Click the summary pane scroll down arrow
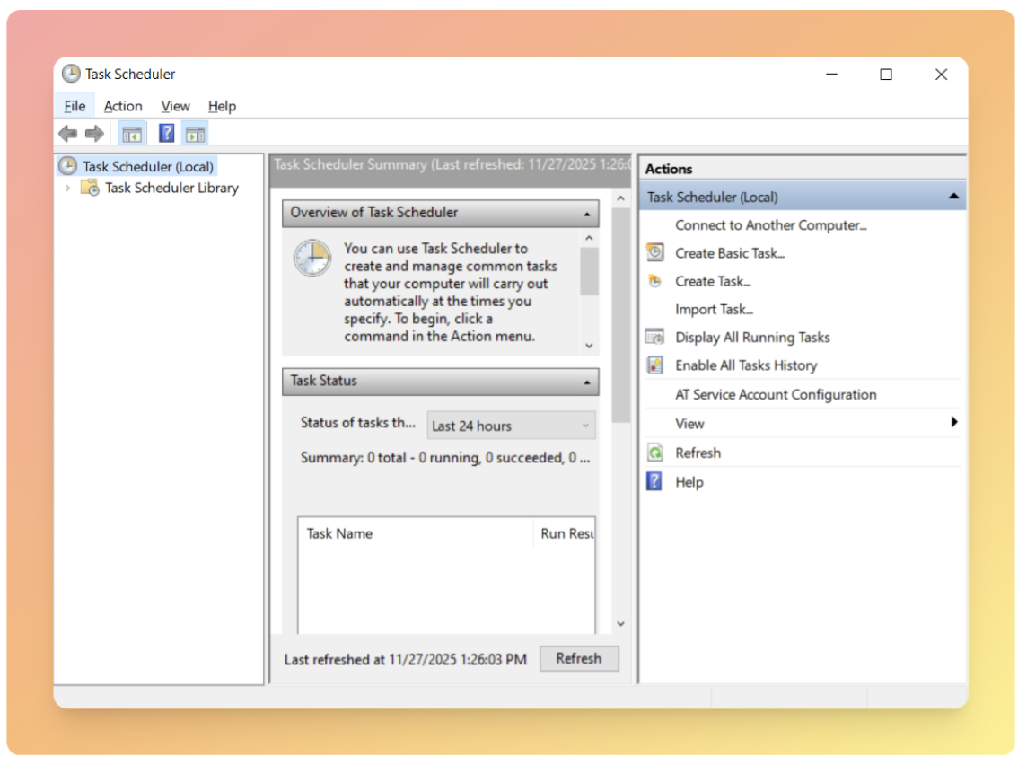This screenshot has width=1018, height=765. pos(620,624)
